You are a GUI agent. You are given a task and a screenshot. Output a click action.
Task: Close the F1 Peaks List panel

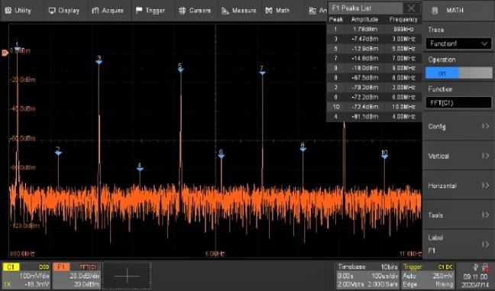pos(411,8)
